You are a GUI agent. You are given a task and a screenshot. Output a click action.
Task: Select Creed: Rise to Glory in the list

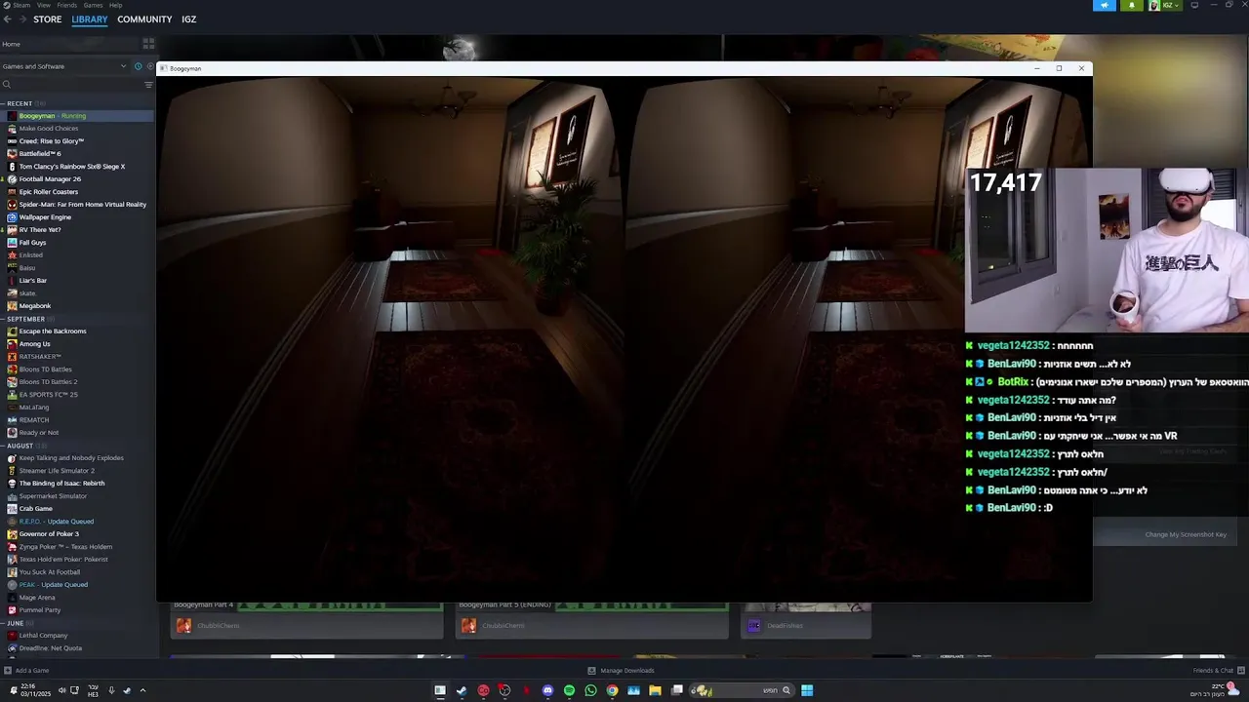click(x=77, y=141)
